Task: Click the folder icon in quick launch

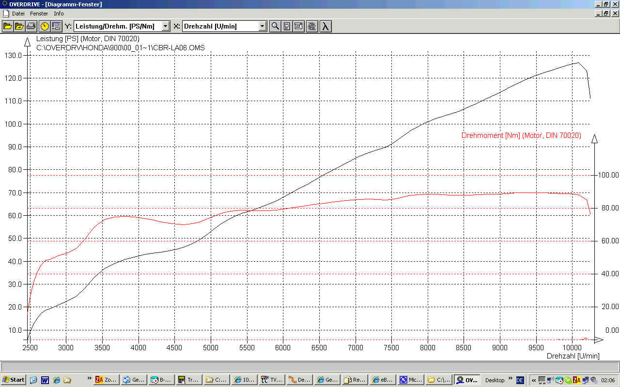Action: [67, 380]
